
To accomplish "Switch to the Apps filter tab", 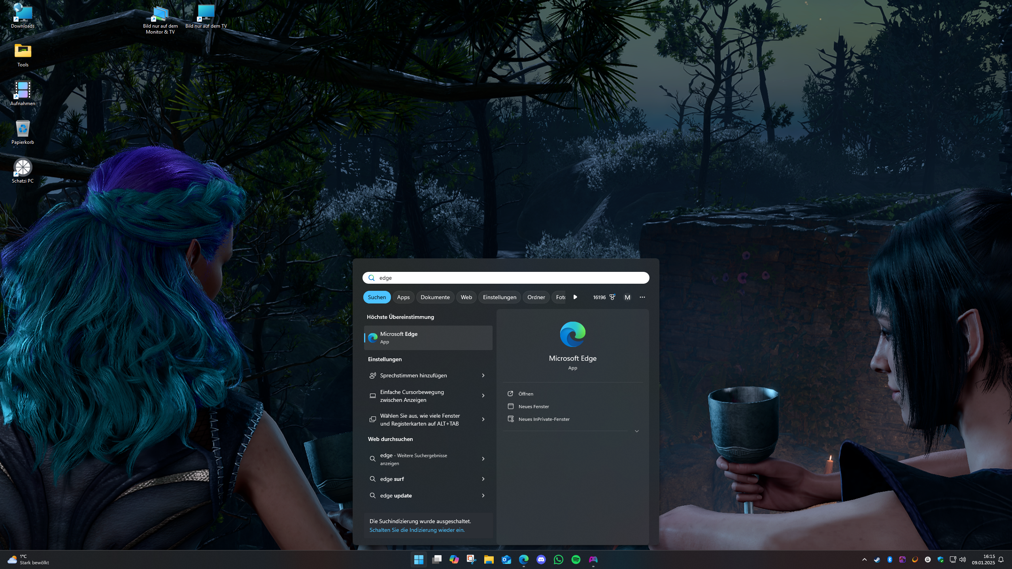I will point(403,297).
